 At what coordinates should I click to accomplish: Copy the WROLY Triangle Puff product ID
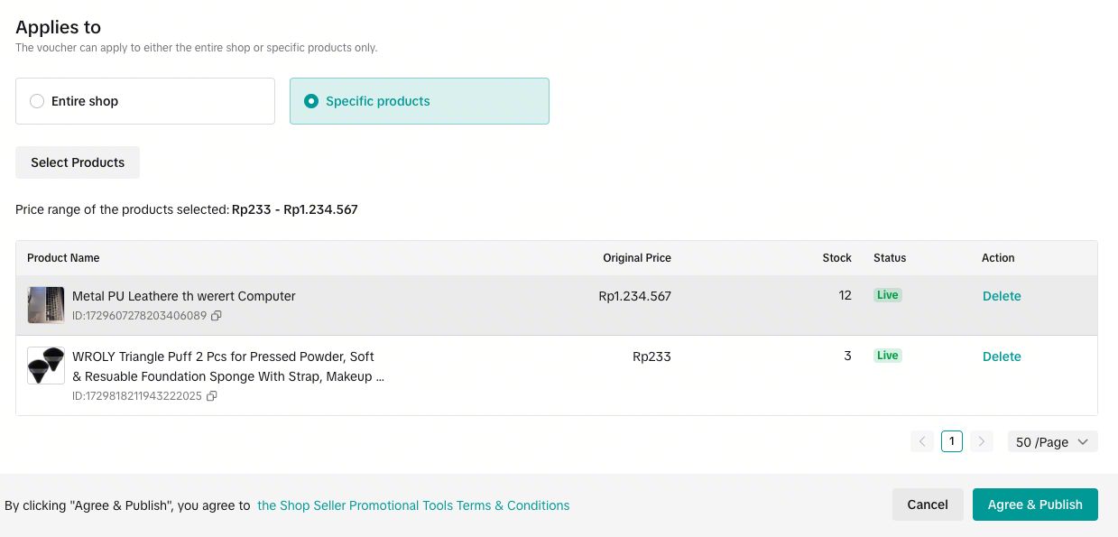coord(212,396)
